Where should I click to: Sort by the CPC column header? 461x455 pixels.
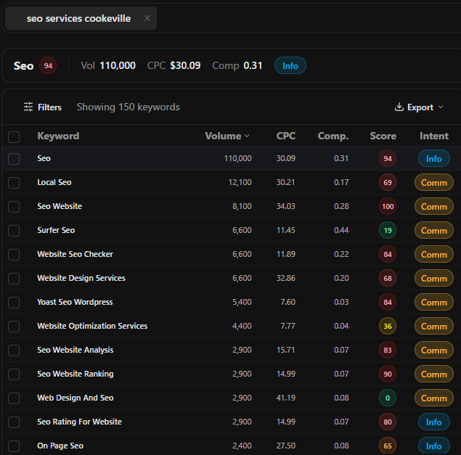[286, 136]
